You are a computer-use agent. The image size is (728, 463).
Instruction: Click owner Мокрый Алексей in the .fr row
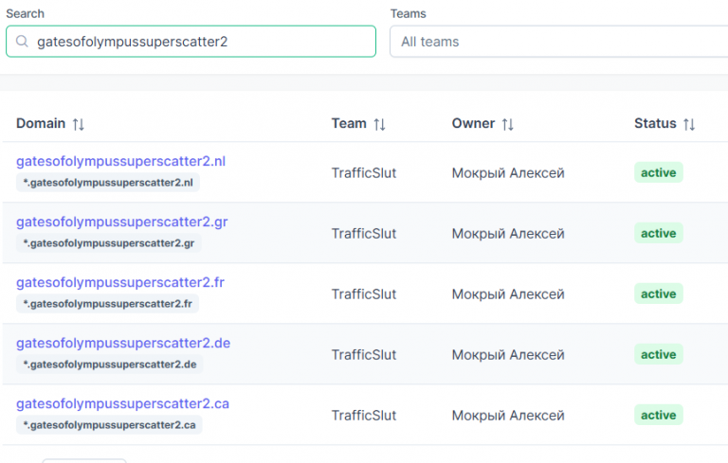point(508,294)
